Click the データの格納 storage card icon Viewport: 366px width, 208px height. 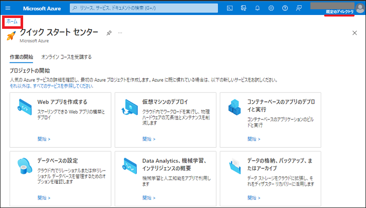[234, 166]
